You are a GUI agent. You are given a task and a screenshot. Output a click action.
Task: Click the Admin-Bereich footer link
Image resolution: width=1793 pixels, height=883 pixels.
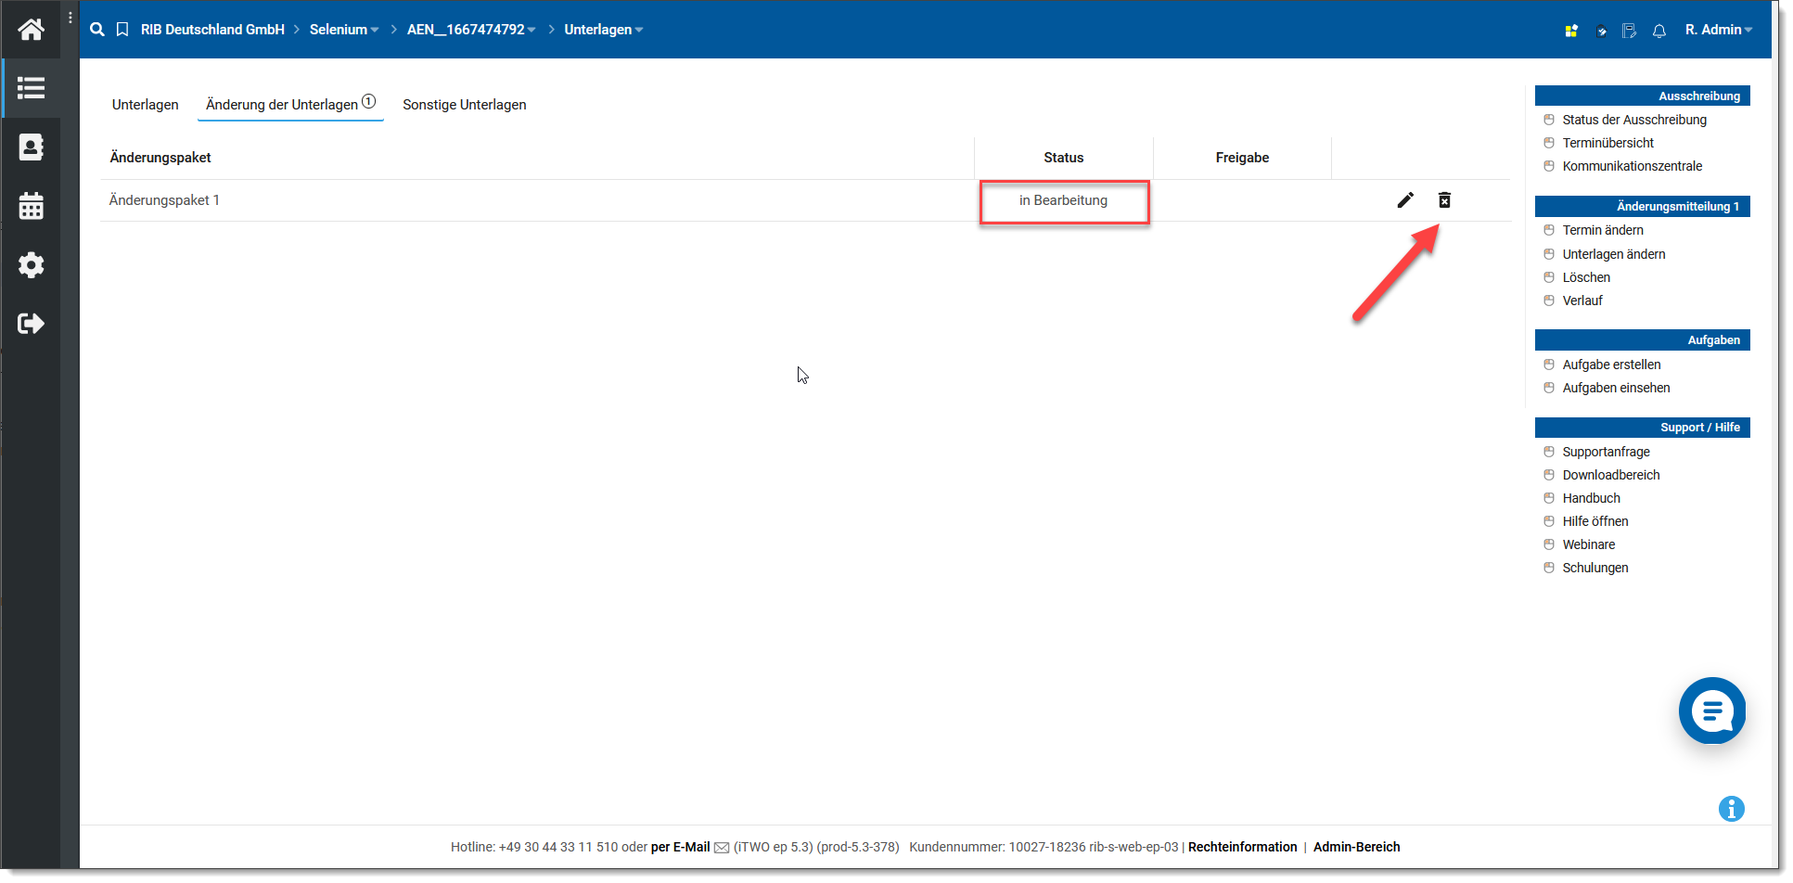click(1356, 847)
